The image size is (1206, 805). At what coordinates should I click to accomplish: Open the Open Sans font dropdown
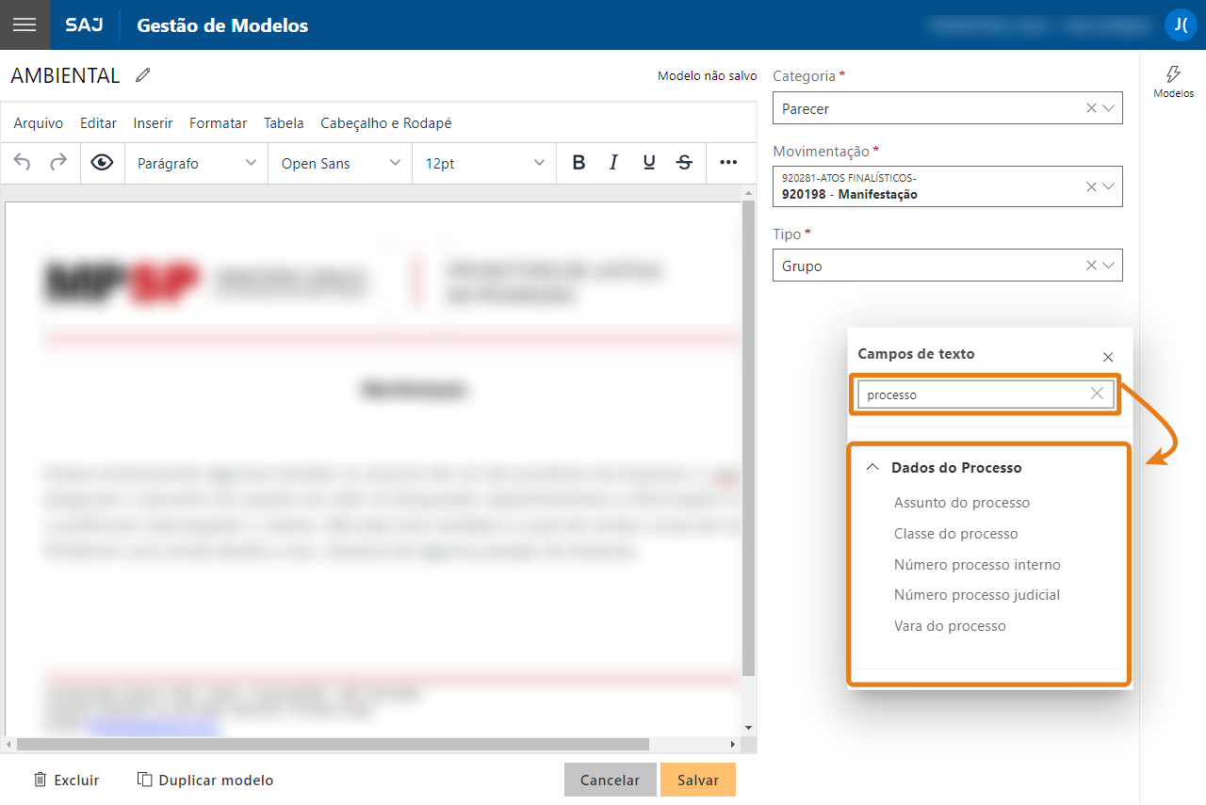pos(340,163)
